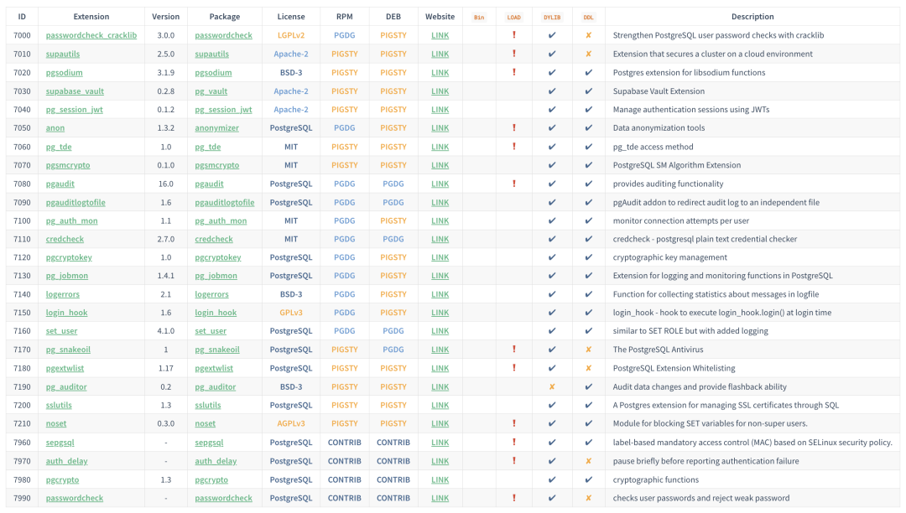Click the LOAD warning icon for passwordcheck_cracklib
906x513 pixels.
click(x=513, y=35)
